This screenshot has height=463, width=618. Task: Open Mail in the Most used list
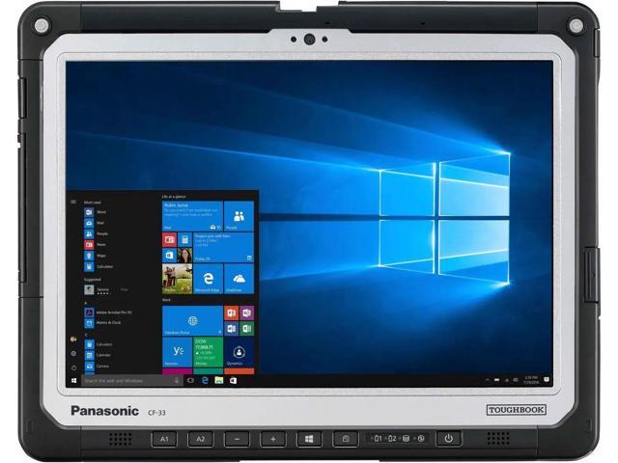pyautogui.click(x=95, y=223)
